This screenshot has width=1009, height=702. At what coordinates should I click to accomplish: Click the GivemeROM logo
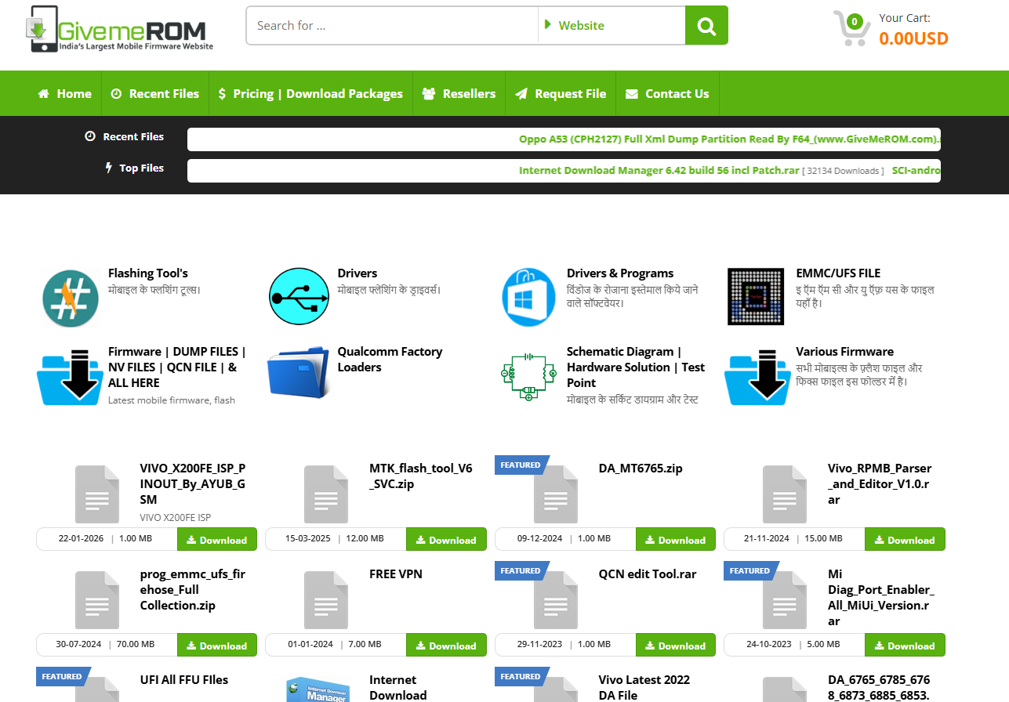[118, 29]
